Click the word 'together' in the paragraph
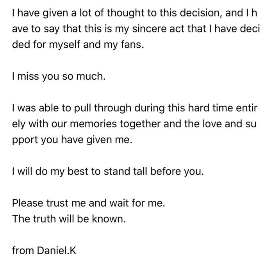This screenshot has width=273, height=275. click(140, 124)
